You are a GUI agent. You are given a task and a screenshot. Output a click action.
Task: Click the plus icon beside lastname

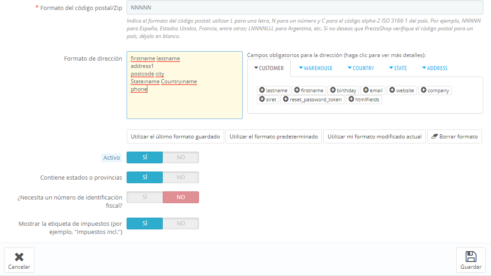(262, 90)
